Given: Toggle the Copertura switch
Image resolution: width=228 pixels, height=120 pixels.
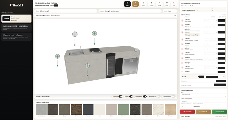Looking at the screenshot, I should point(120,97).
